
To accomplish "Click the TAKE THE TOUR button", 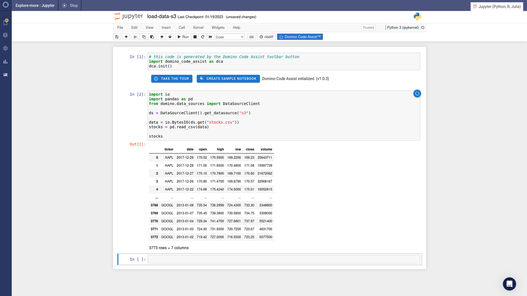I will 171,79.
